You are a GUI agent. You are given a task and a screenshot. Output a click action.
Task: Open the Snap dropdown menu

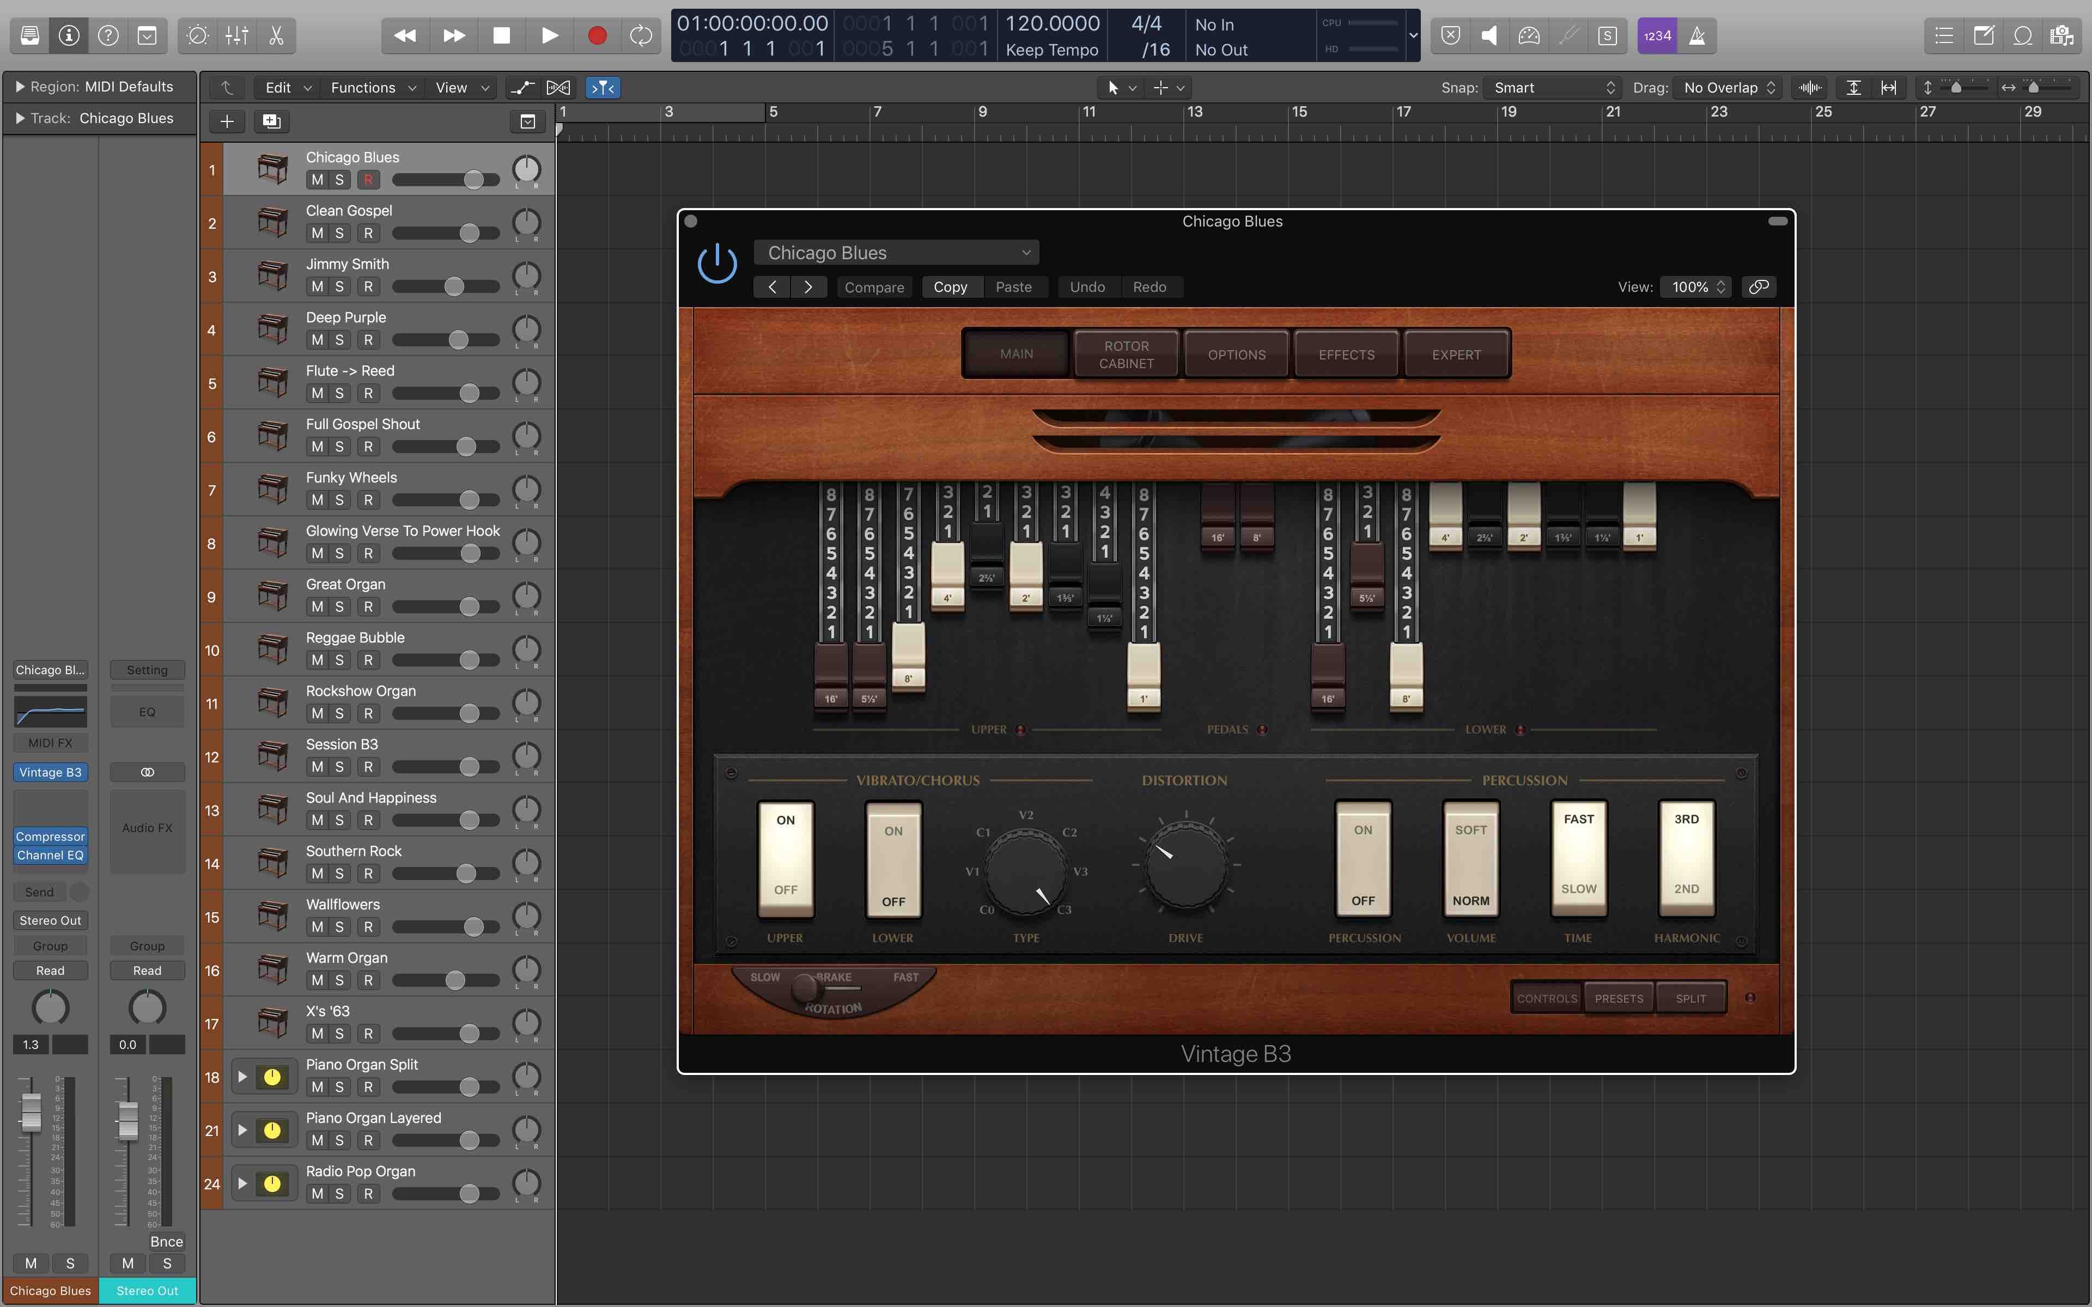(1550, 86)
